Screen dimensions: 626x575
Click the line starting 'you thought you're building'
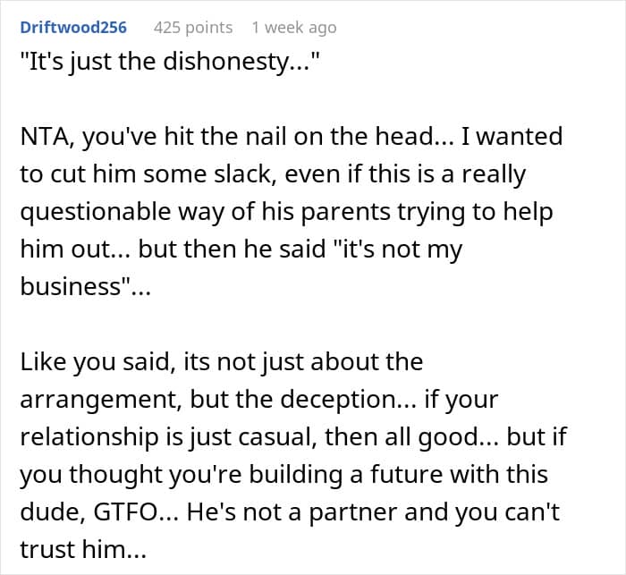[x=283, y=475]
